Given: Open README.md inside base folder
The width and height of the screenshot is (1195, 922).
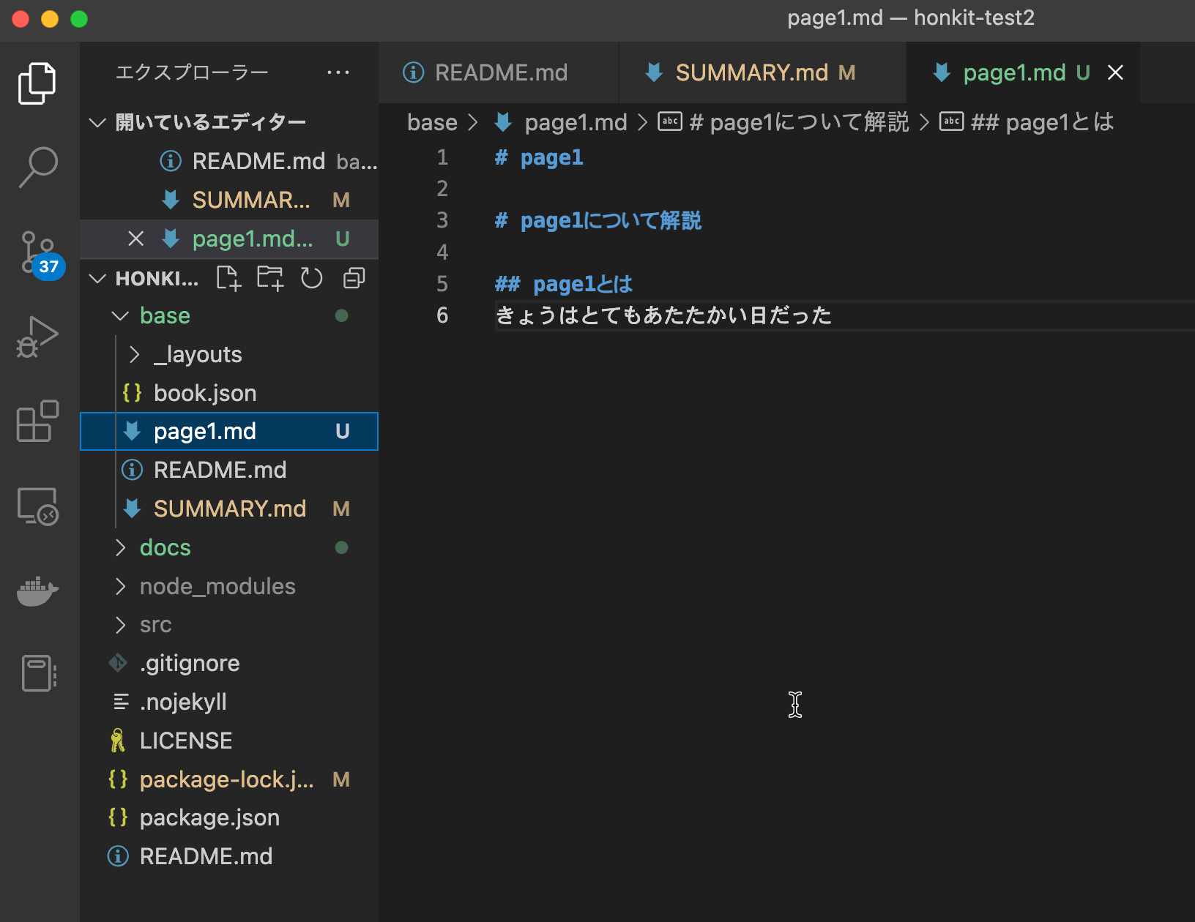Looking at the screenshot, I should [x=229, y=470].
